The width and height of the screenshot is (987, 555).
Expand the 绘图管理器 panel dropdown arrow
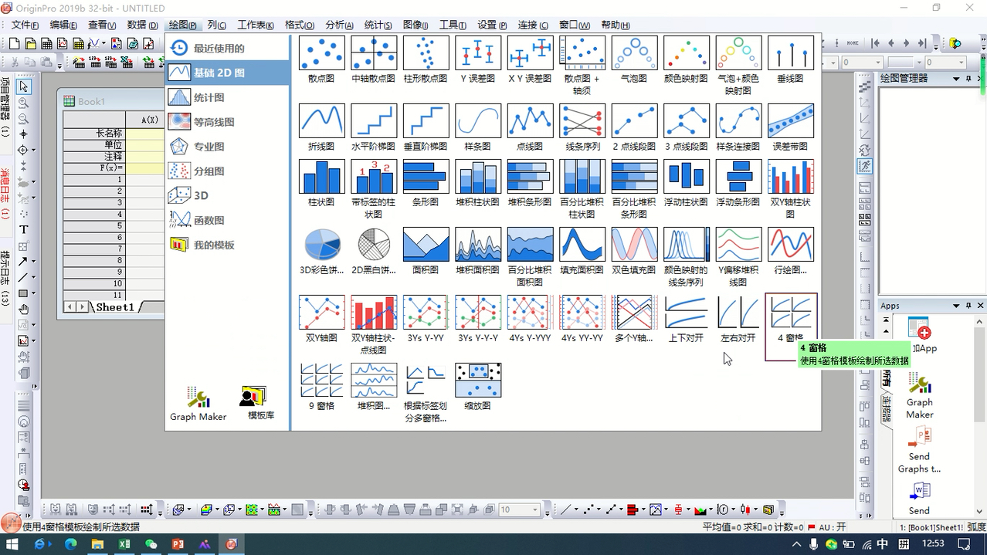[956, 79]
